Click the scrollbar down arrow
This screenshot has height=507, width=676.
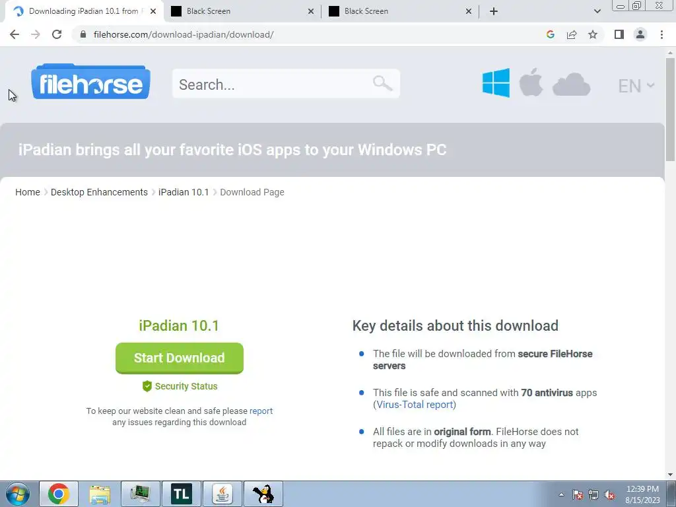tap(671, 475)
